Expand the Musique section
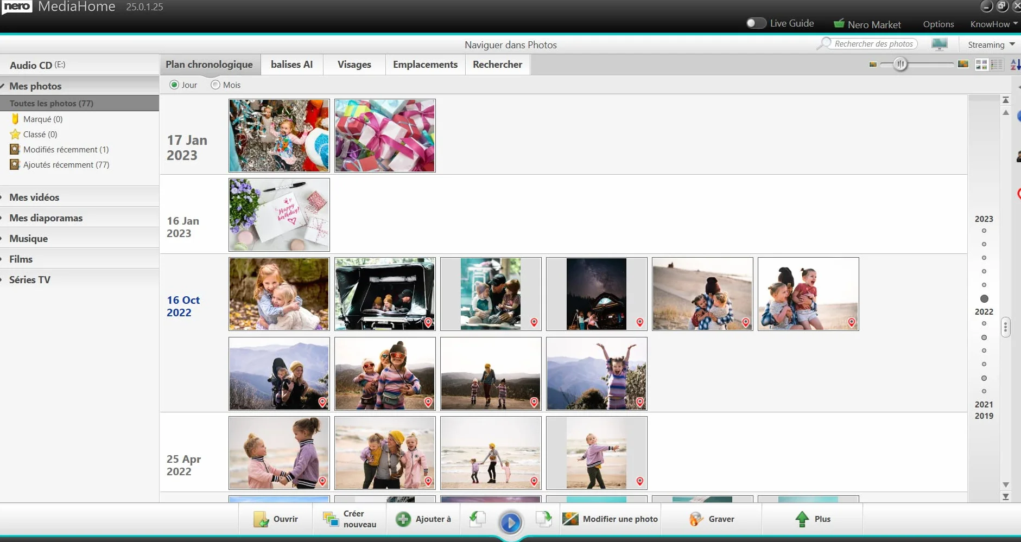Screen dimensions: 1021x542 [x=79, y=238]
